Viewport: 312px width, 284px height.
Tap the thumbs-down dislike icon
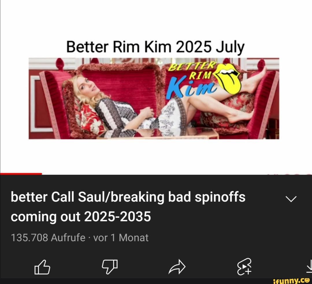[x=110, y=267]
